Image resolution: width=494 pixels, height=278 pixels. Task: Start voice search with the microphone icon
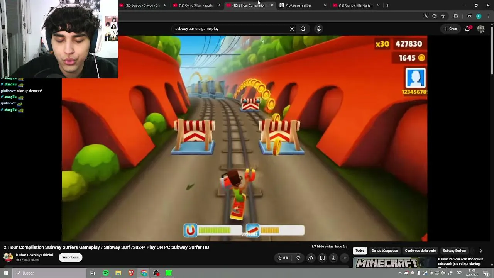click(318, 29)
